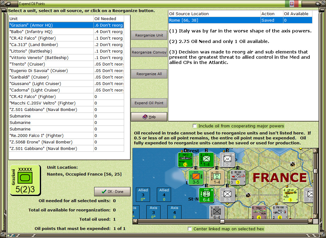This screenshot has height=238, width=326.
Task: Select the "Vittorio Veneto" (Battleship) row
Action: coord(66,58)
